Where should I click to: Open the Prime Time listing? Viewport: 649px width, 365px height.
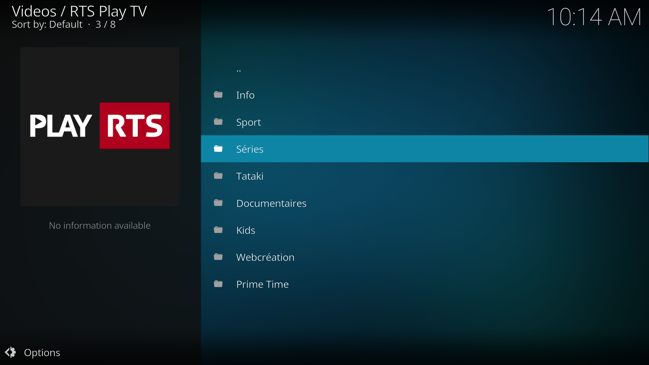point(262,284)
